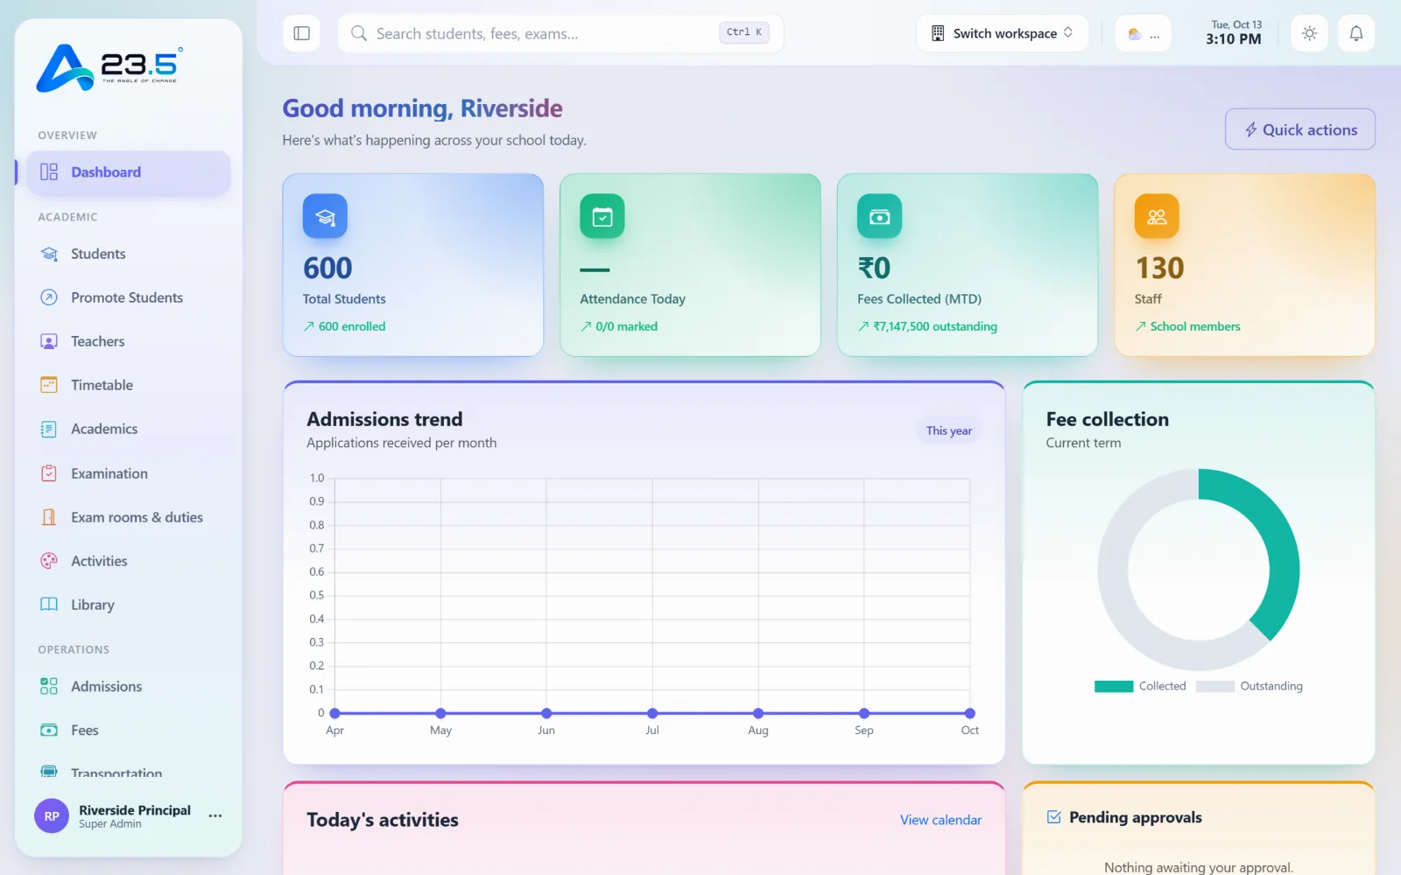Click the Ctrl K shortcut badge
This screenshot has width=1401, height=875.
click(x=744, y=32)
